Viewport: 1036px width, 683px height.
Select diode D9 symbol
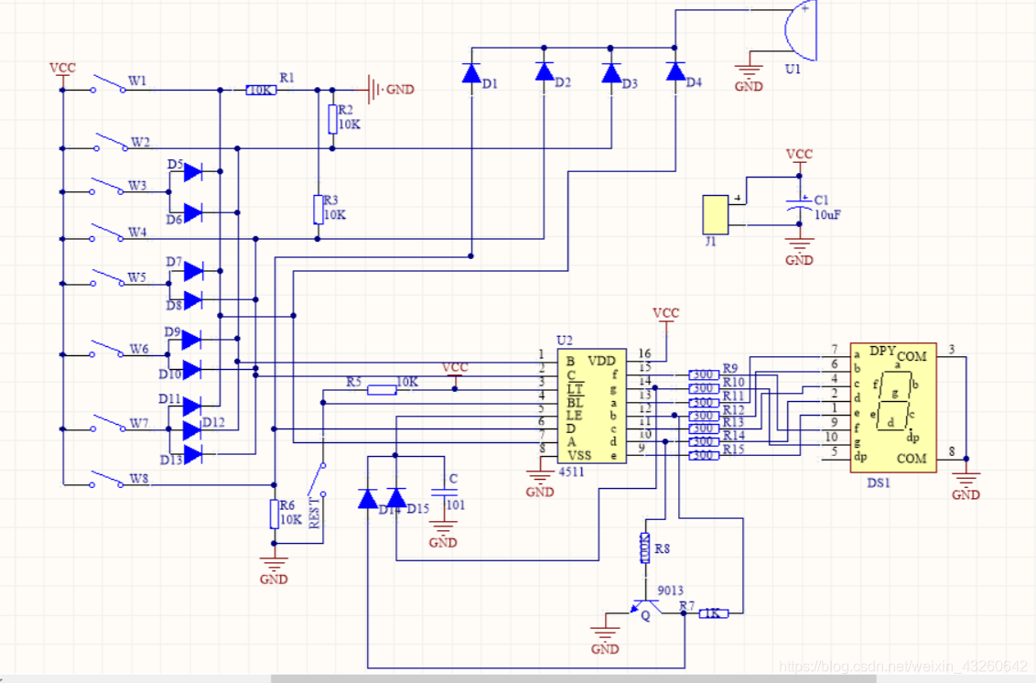tap(191, 340)
